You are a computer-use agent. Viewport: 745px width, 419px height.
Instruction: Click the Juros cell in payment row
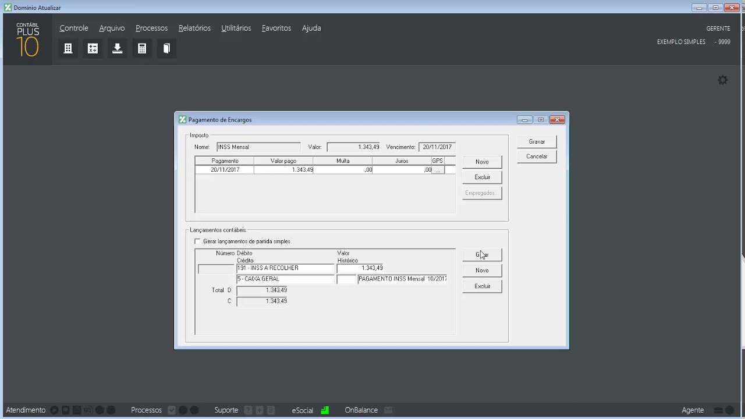coord(402,170)
